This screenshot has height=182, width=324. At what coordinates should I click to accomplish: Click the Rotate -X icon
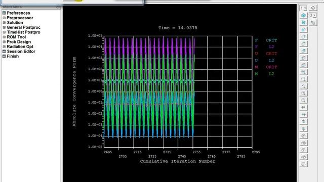pos(303,135)
